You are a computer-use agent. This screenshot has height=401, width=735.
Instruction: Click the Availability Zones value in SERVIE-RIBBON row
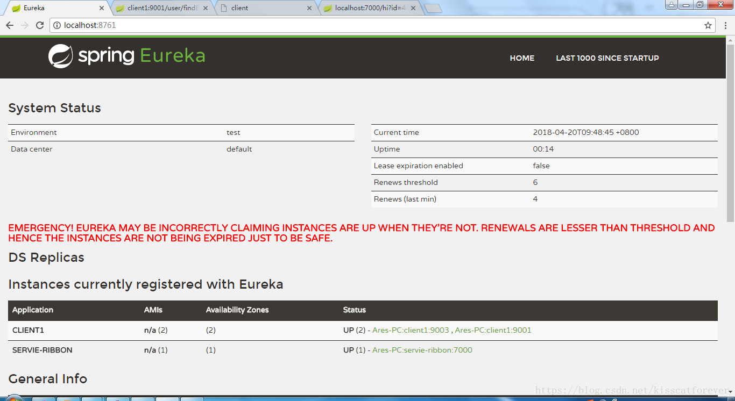point(211,350)
